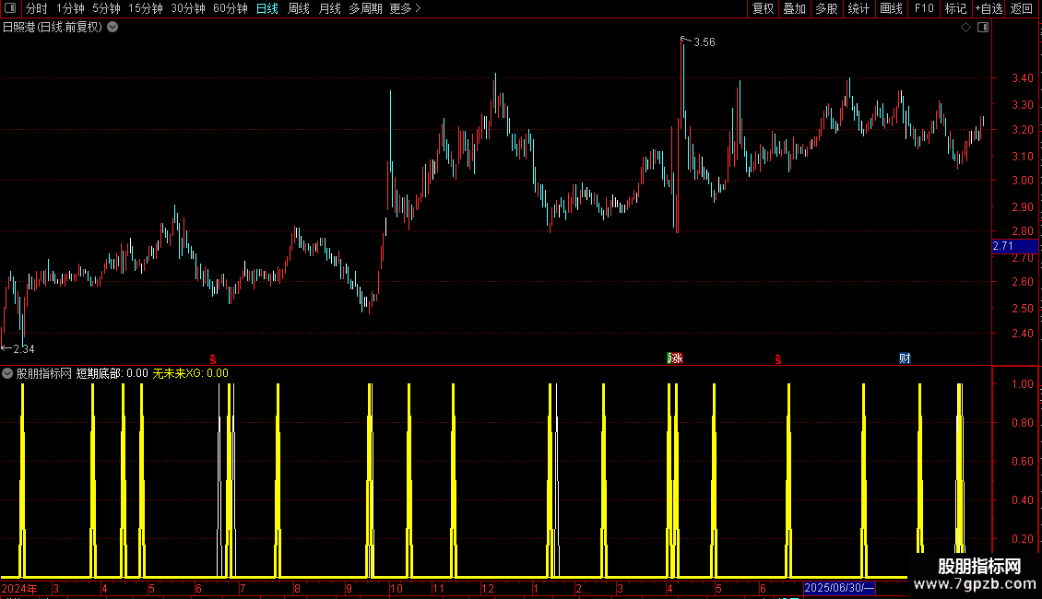Add stock with +自选 button

pos(989,8)
